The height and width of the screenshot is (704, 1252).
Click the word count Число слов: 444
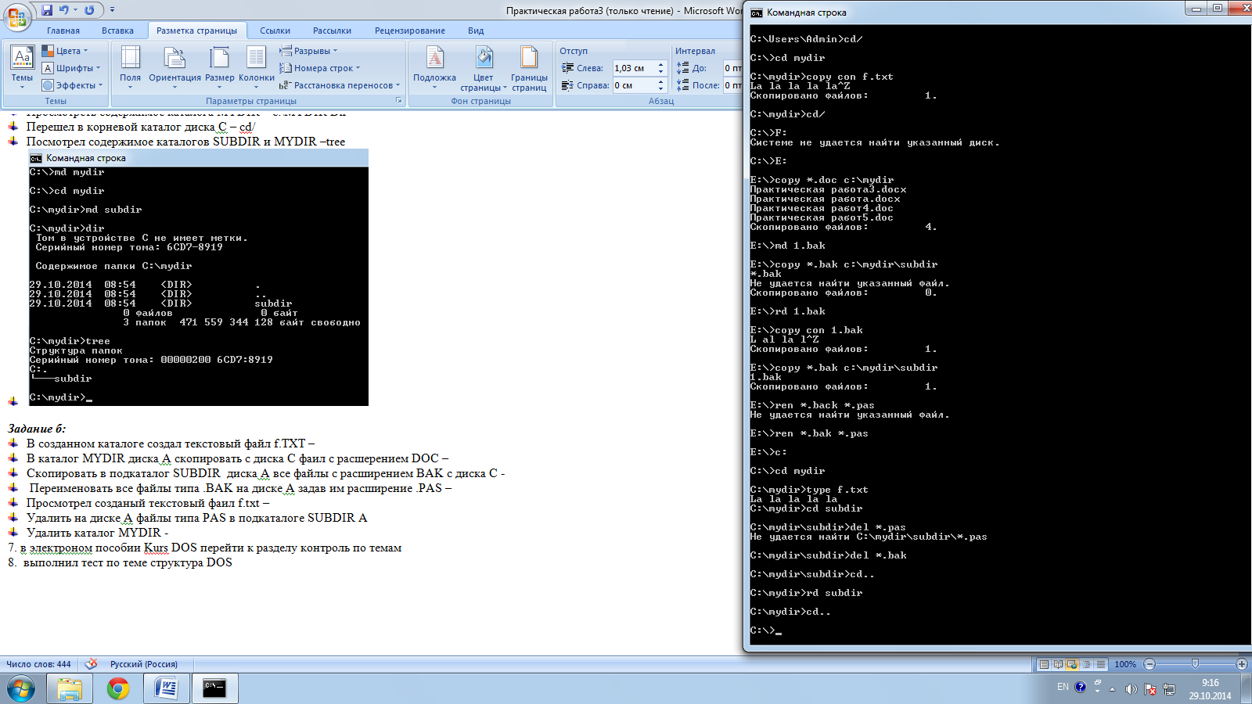coord(38,664)
